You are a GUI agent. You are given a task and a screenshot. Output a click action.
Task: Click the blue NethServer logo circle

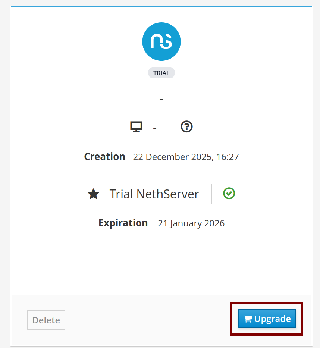pos(161,41)
